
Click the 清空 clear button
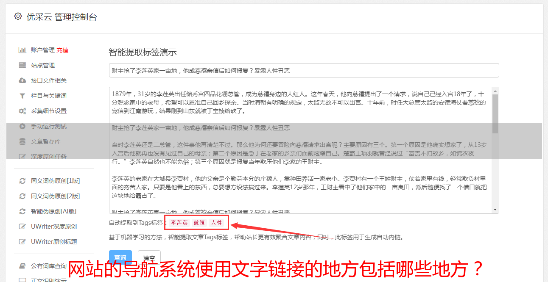coord(149,258)
